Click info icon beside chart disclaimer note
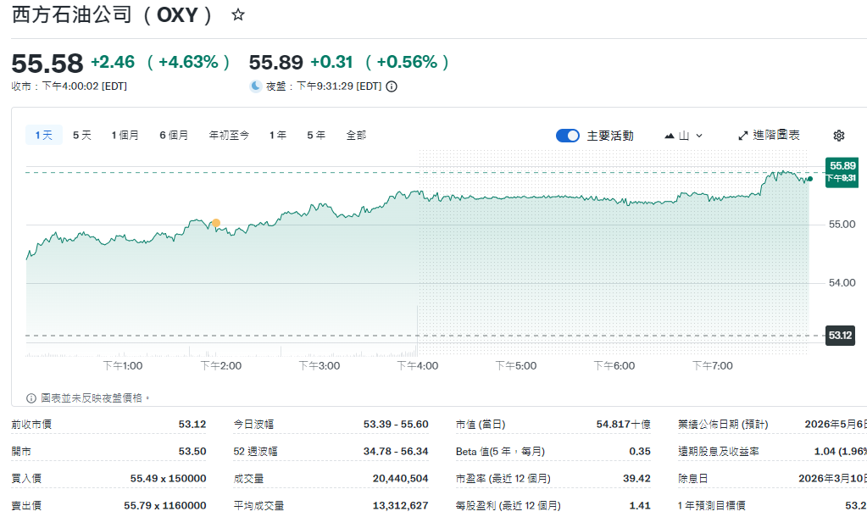This screenshot has width=867, height=517. tap(31, 397)
